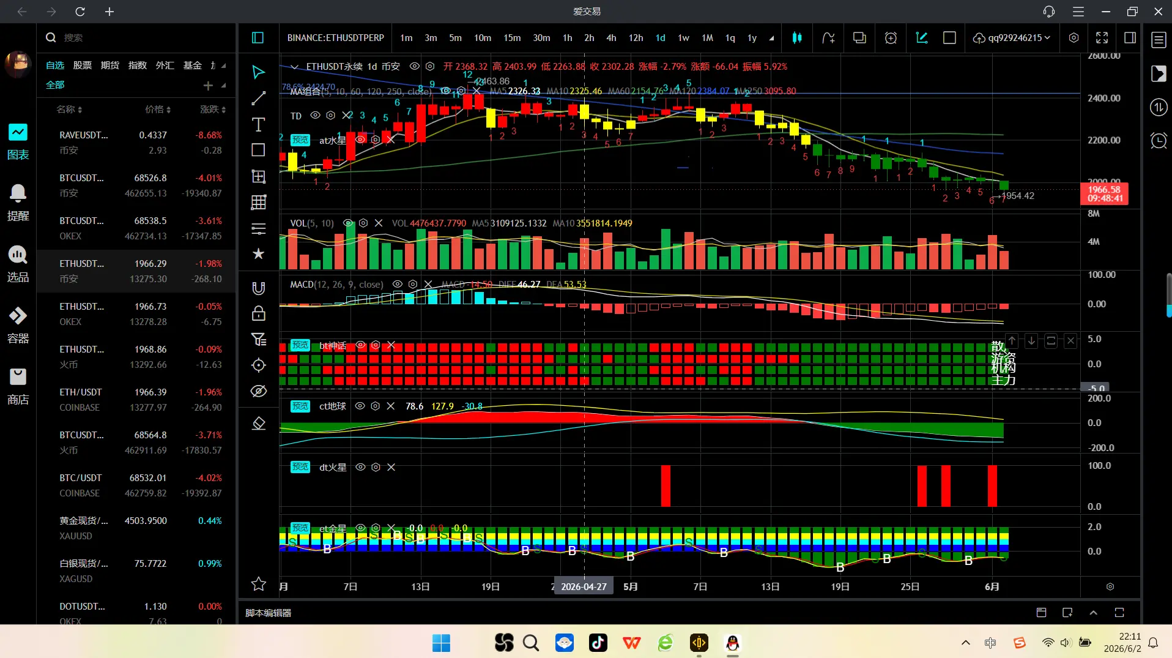Toggle visibility of ct地球 indicator
1172x658 pixels.
pos(360,406)
